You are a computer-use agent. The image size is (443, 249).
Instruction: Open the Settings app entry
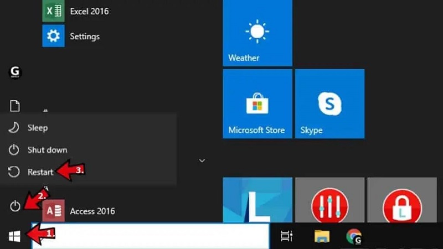[71, 36]
